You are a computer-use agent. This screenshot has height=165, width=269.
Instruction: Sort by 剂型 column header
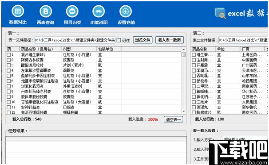pyautogui.click(x=79, y=49)
